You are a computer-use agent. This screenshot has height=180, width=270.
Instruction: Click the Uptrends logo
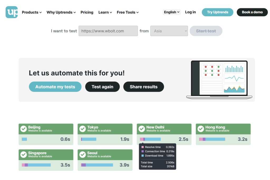(x=12, y=12)
